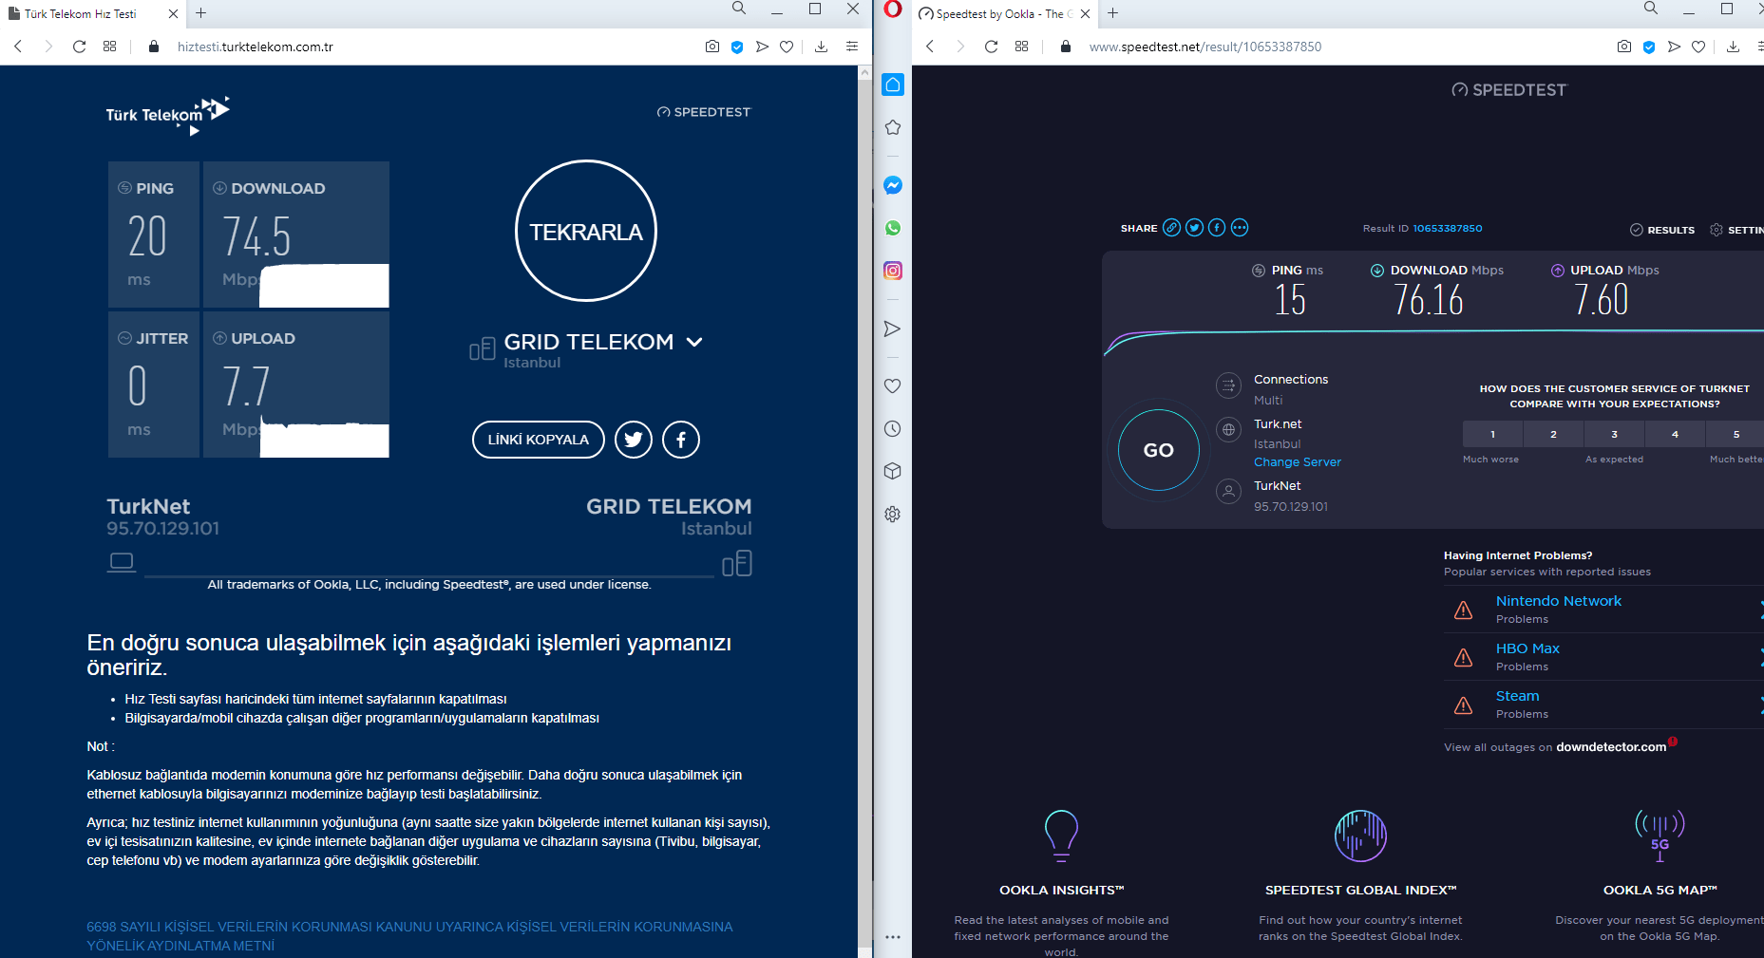Click the Change Server link
1764x958 pixels.
coord(1298,462)
